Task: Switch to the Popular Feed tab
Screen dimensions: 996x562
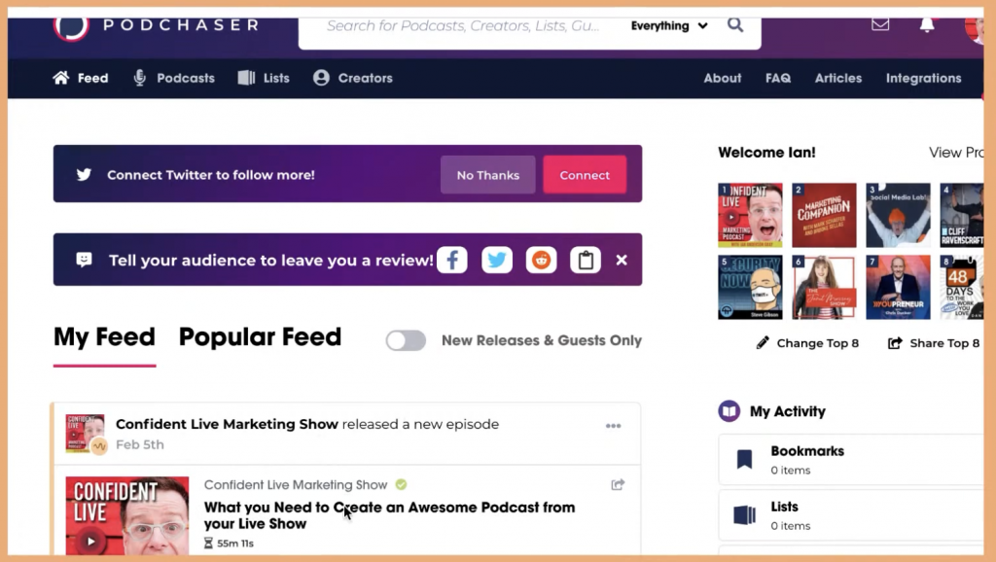Action: 260,337
